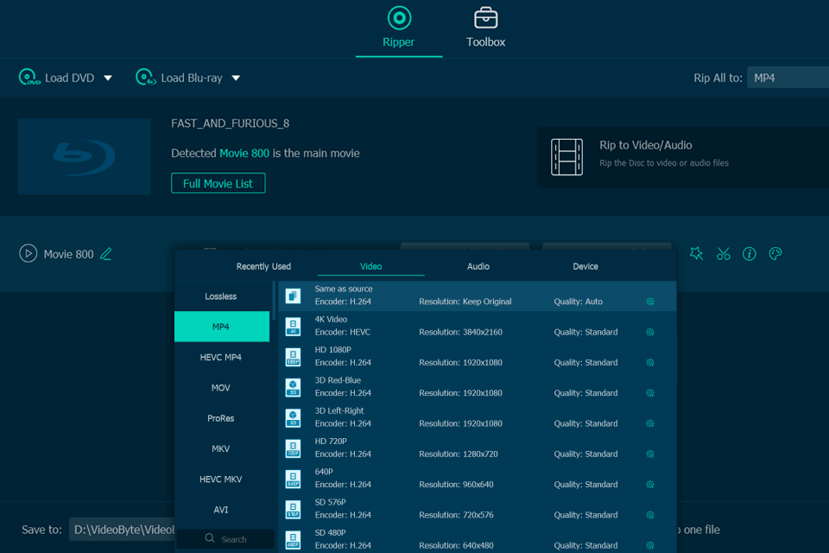Select the 3D Left-Right preset
829x553 pixels.
point(477,417)
